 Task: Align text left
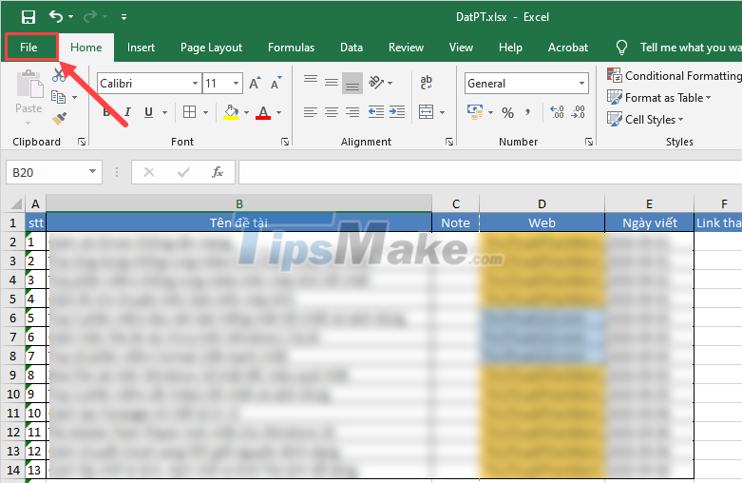pos(311,112)
